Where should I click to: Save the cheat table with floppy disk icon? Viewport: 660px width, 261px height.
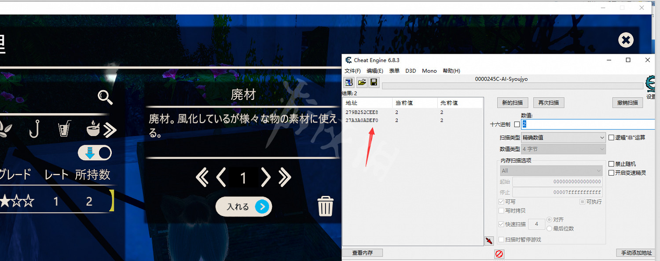coord(374,82)
